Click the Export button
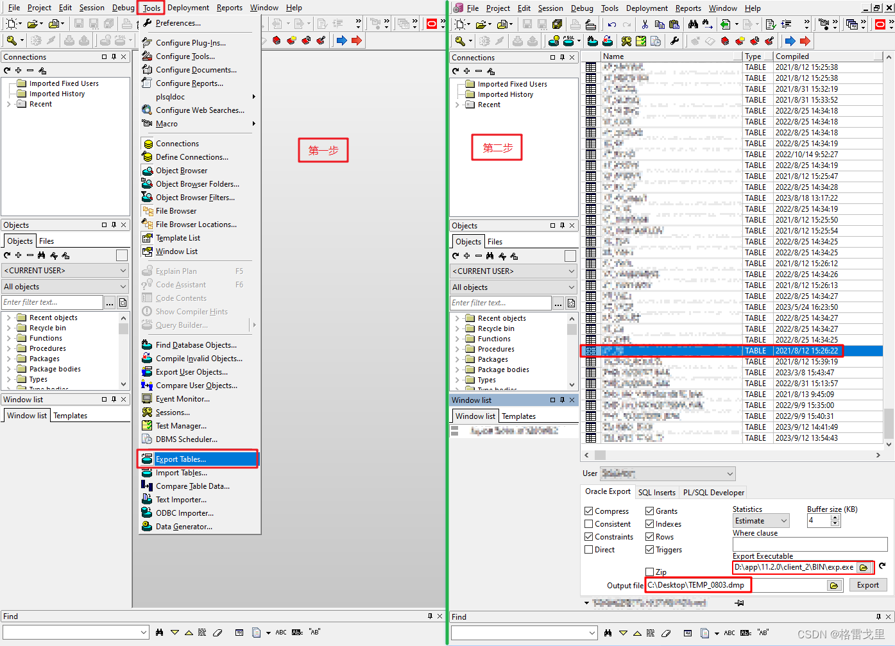This screenshot has width=895, height=646. click(867, 584)
